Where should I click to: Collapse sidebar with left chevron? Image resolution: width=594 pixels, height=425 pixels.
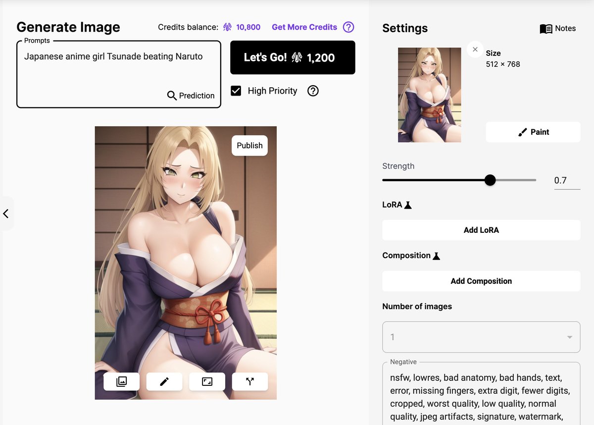pyautogui.click(x=6, y=213)
